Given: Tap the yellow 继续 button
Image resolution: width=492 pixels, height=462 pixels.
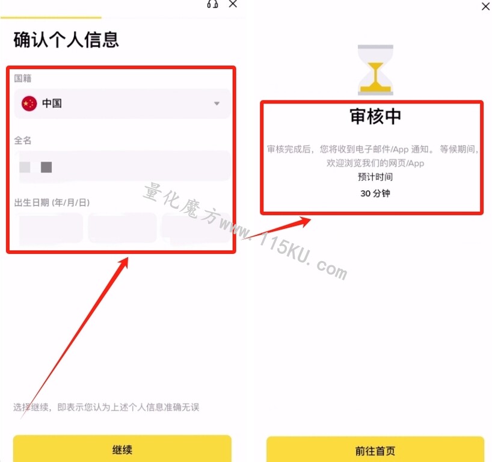Looking at the screenshot, I should 122,449.
